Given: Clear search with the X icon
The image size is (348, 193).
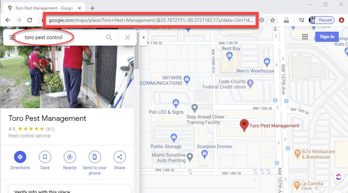Looking at the screenshot, I should [128, 37].
